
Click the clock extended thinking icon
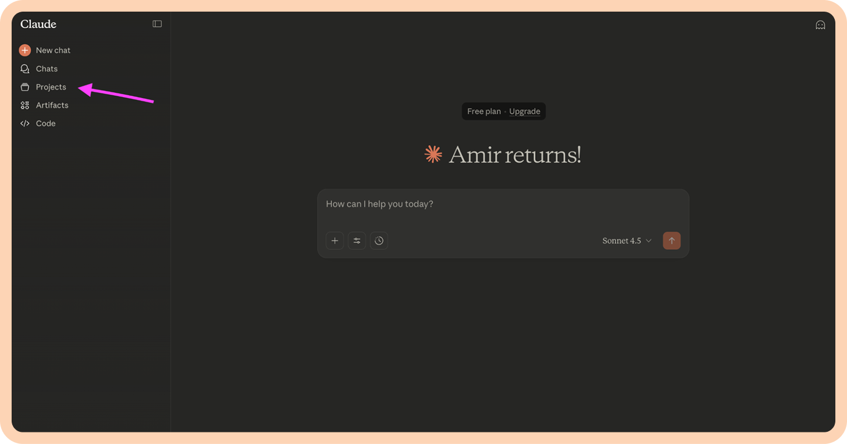379,241
